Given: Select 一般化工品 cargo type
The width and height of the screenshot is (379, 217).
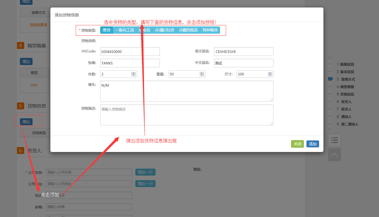Looking at the screenshot, I should click(x=124, y=30).
